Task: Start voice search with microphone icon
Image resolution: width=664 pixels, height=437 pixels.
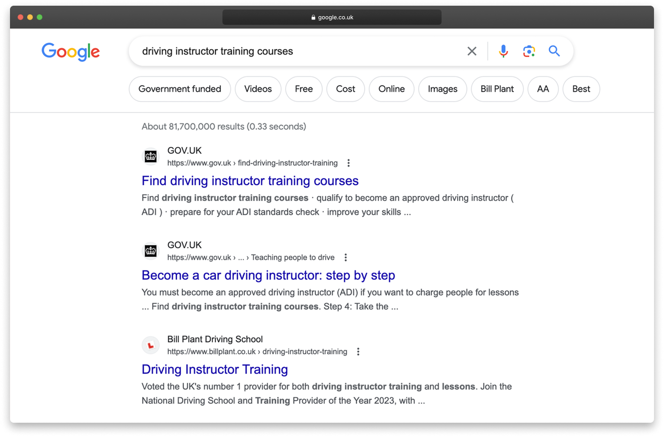Action: click(503, 51)
